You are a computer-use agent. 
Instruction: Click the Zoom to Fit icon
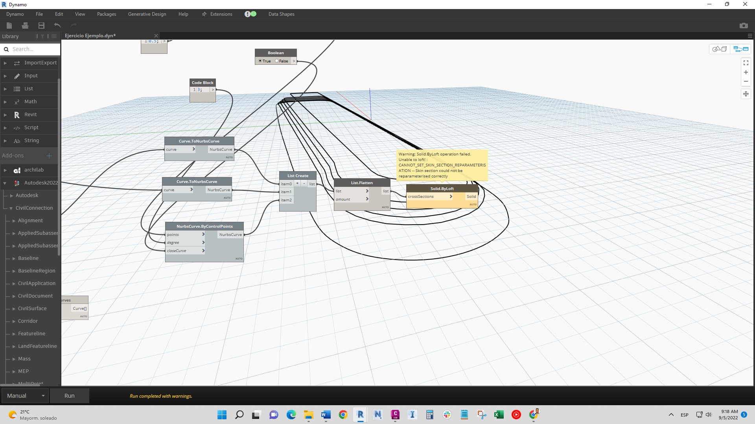coord(746,63)
